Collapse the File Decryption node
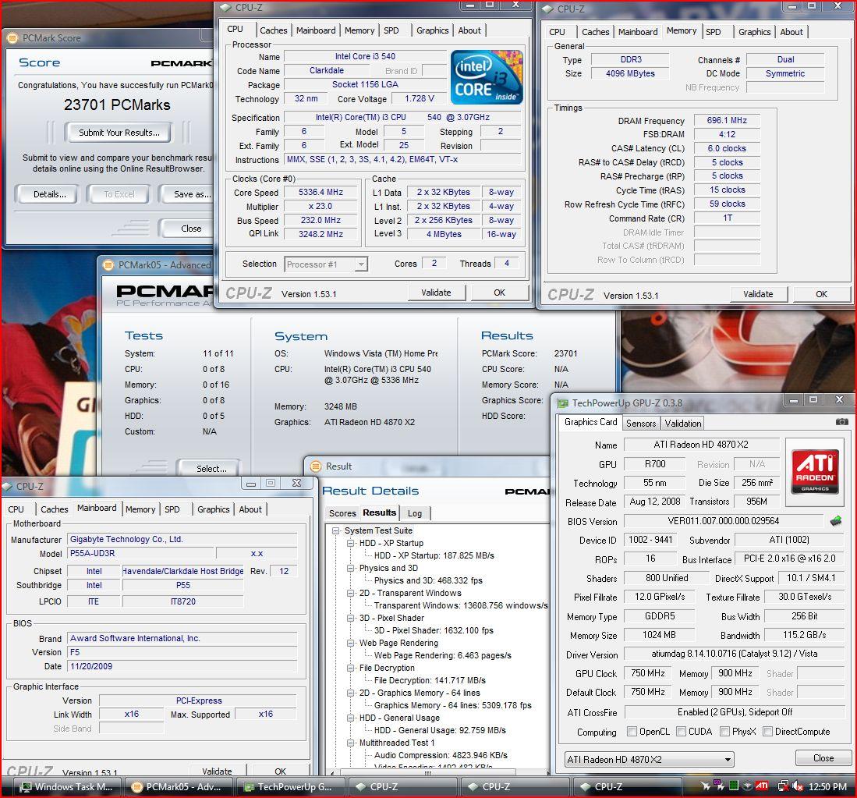Image resolution: width=857 pixels, height=798 pixels. (350, 668)
